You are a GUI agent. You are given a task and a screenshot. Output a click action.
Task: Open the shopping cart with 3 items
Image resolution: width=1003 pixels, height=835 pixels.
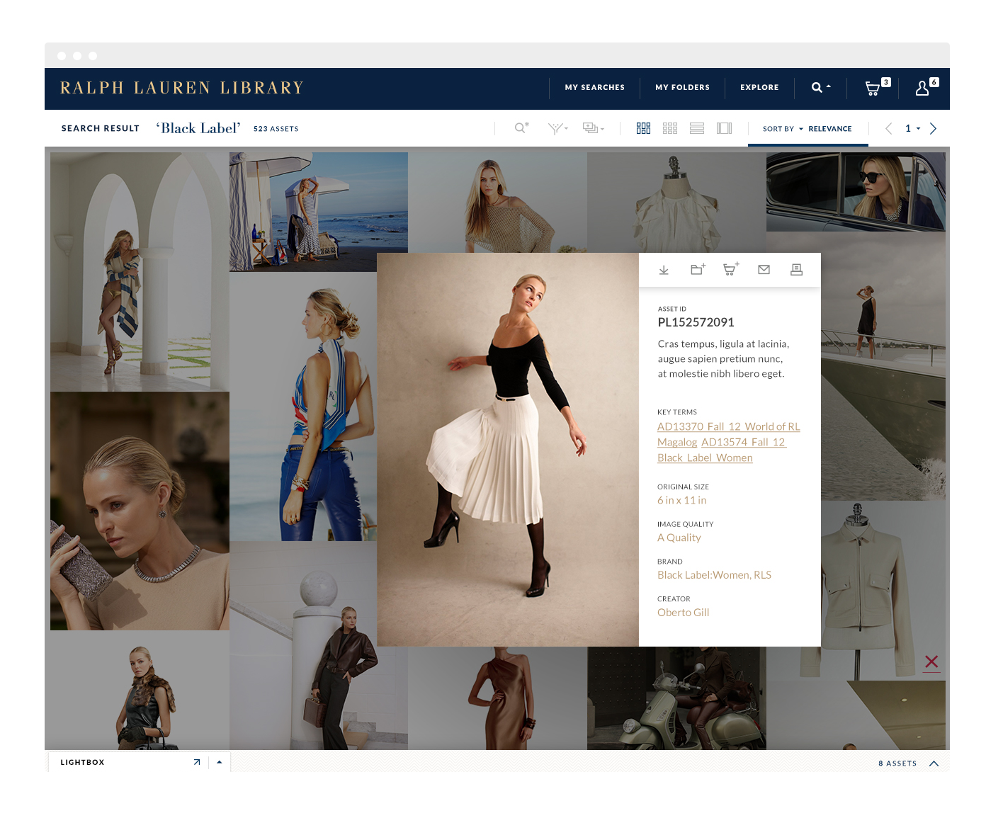(x=877, y=87)
